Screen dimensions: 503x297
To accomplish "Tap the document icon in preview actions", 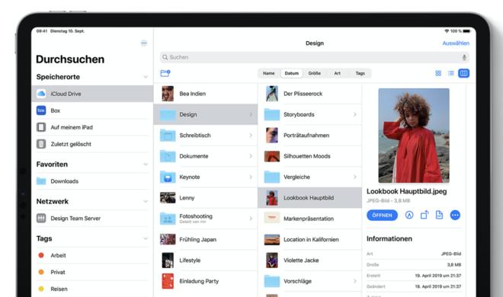I will (439, 215).
